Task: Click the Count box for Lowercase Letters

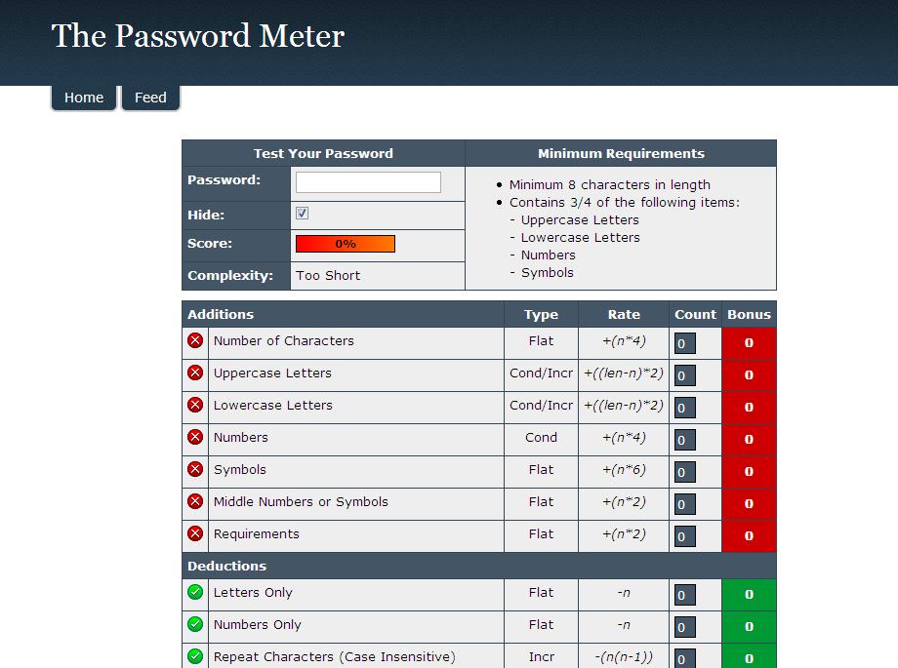Action: [685, 408]
